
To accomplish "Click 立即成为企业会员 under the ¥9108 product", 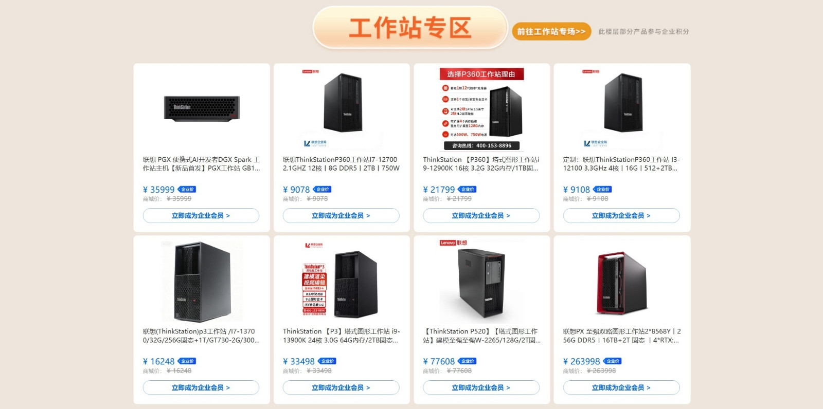I will click(x=621, y=216).
